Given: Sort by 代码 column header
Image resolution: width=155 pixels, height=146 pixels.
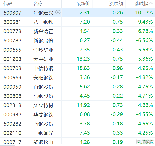Looking at the screenshot, I should coord(8,4).
